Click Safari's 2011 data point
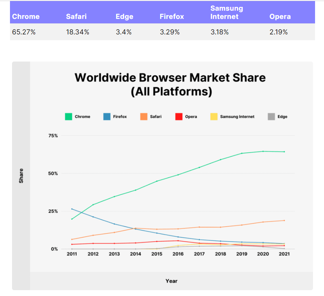Viewport: 324px width, 296px height. pyautogui.click(x=72, y=239)
